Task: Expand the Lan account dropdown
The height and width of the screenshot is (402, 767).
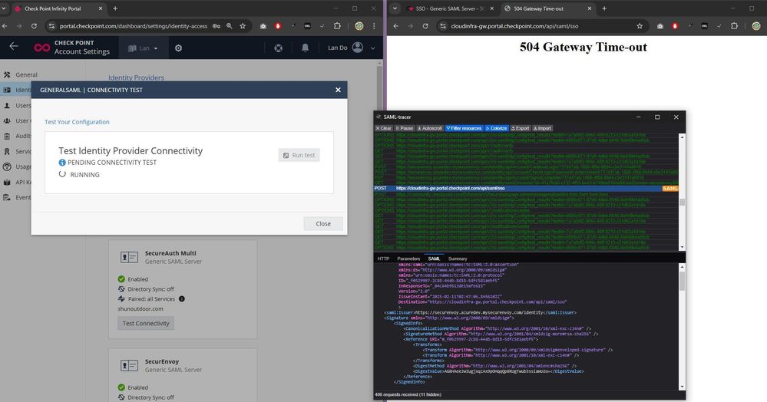Action: [x=144, y=48]
